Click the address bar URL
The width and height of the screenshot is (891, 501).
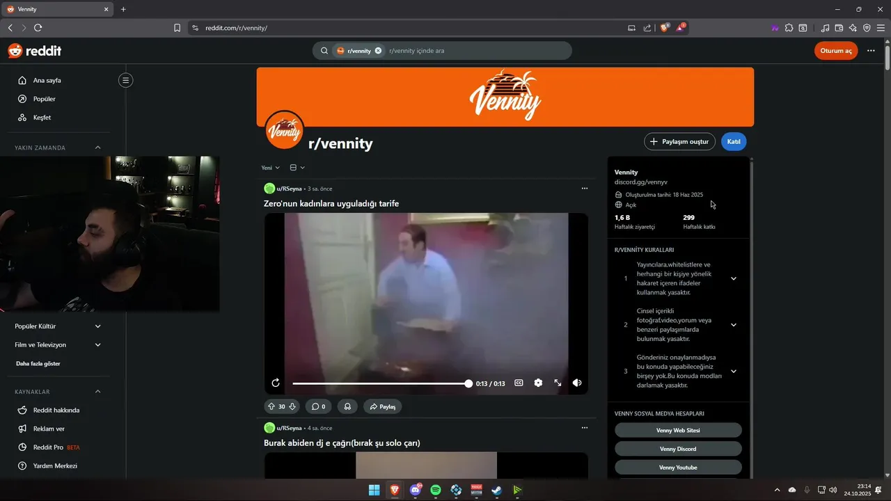click(236, 28)
